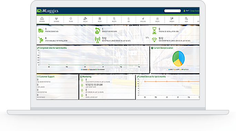Click the hourglass Pending De-installation Jobs icon
This screenshot has width=236, height=131.
coord(154,31)
